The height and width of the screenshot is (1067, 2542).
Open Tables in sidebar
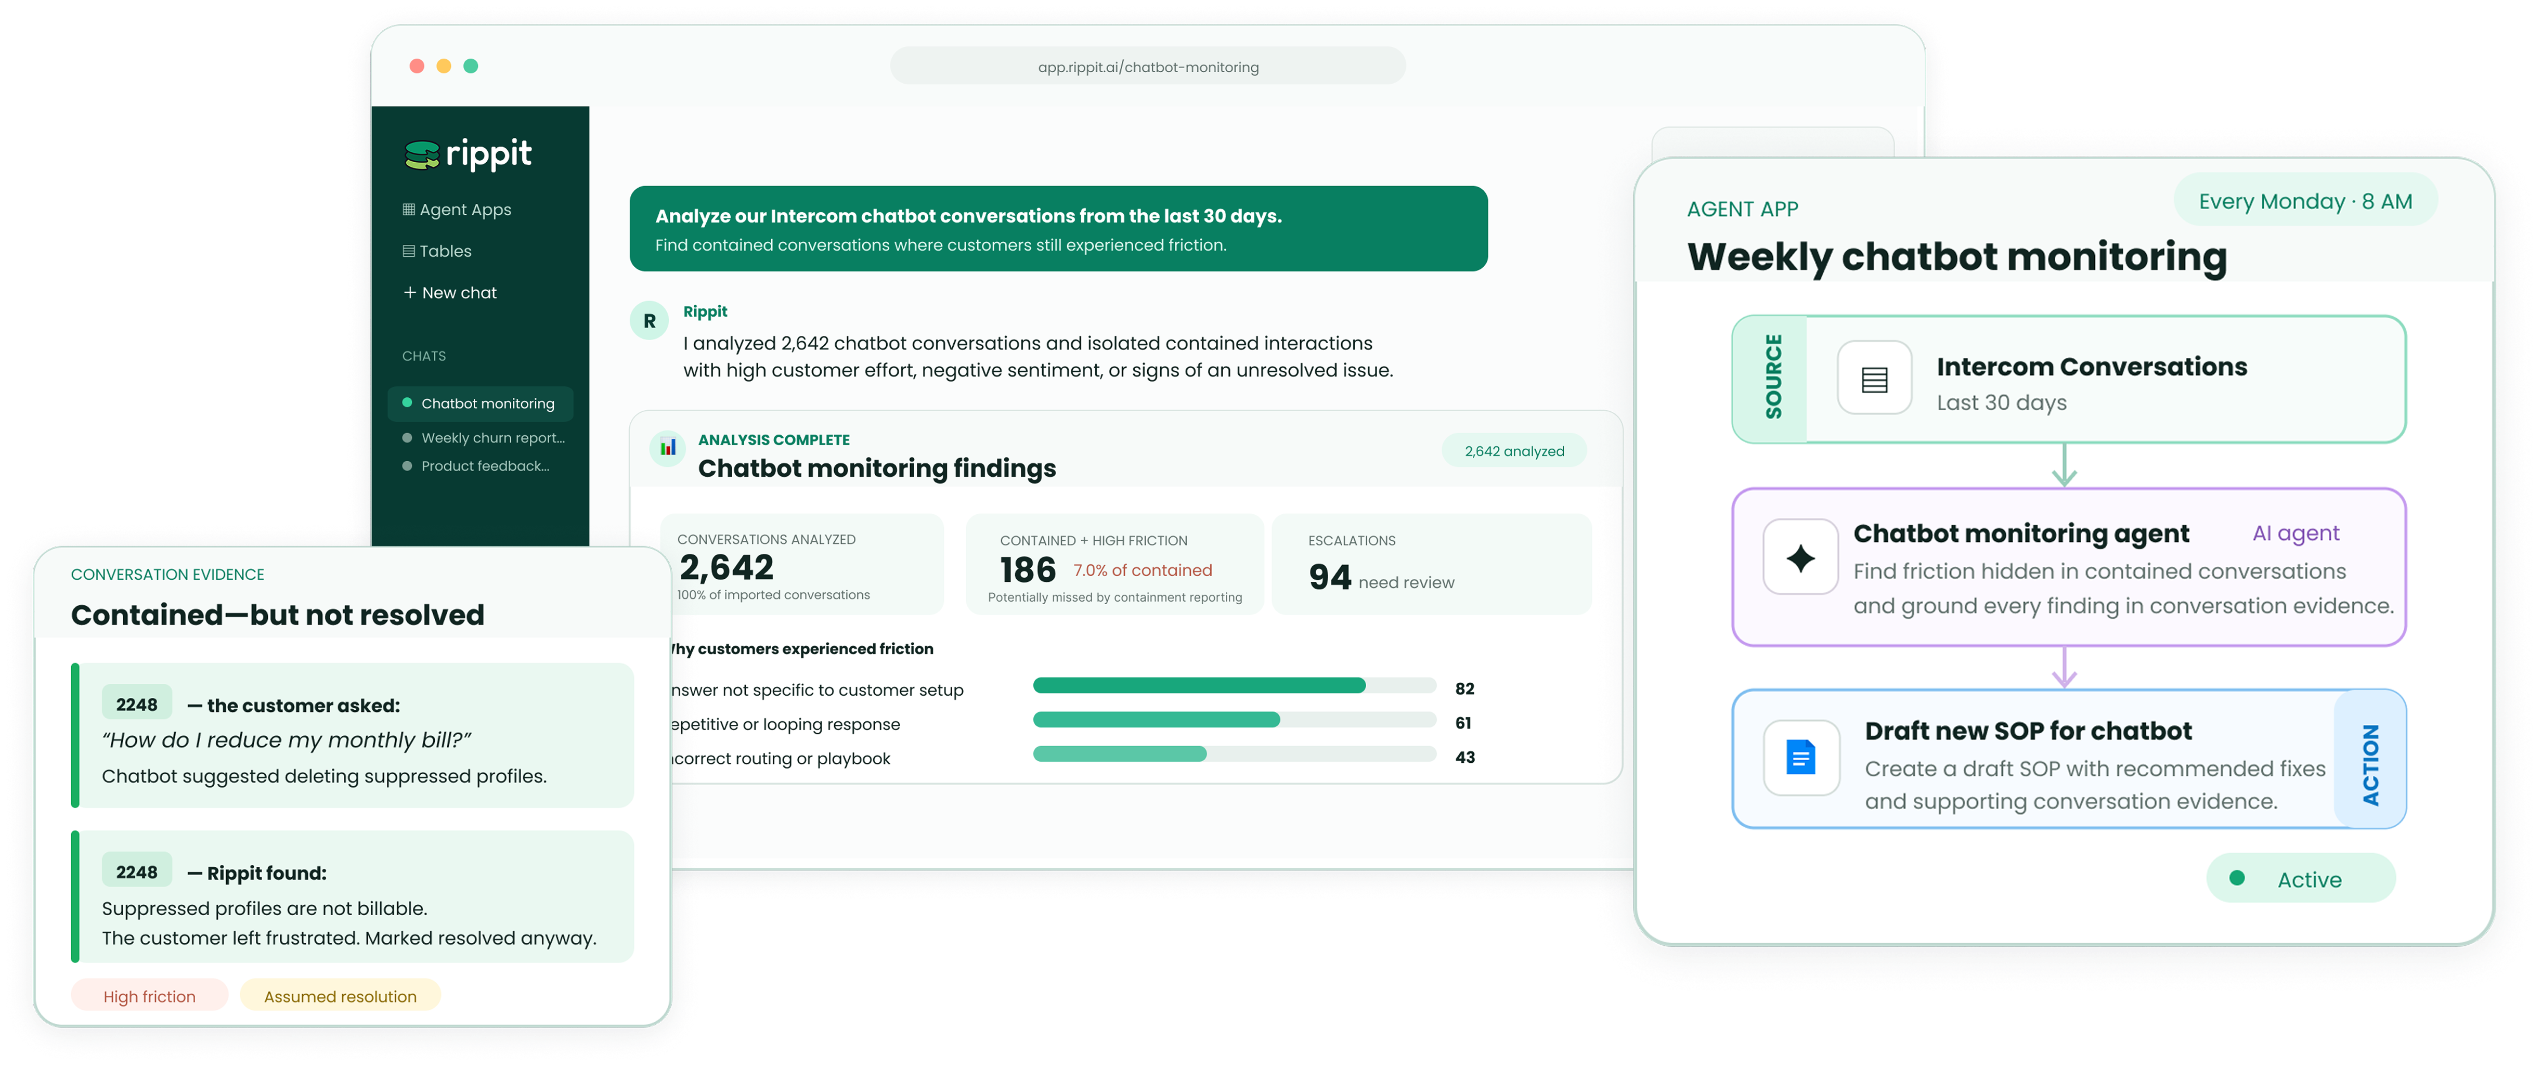point(437,251)
